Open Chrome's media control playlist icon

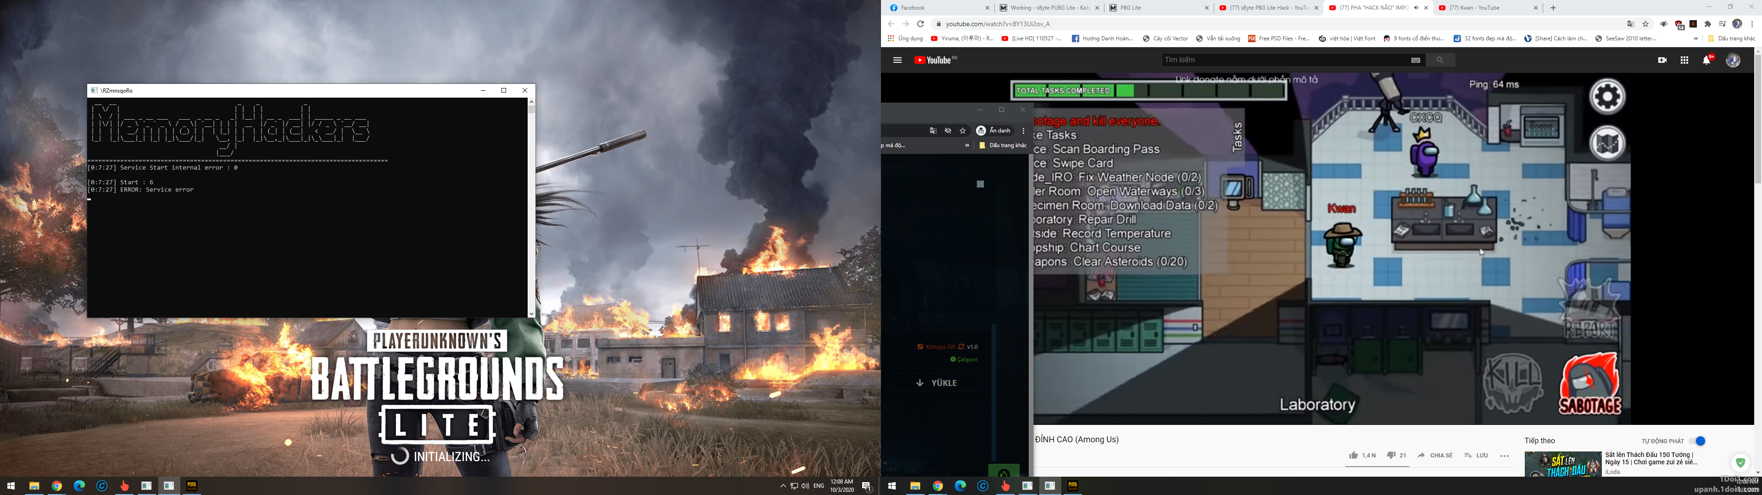pyautogui.click(x=1723, y=24)
